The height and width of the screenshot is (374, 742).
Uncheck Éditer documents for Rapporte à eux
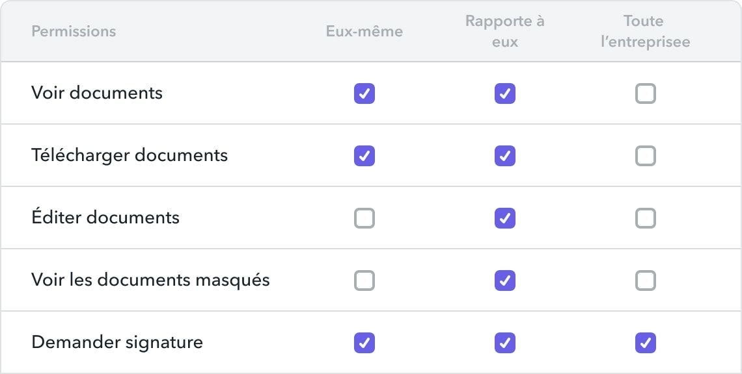pyautogui.click(x=505, y=218)
